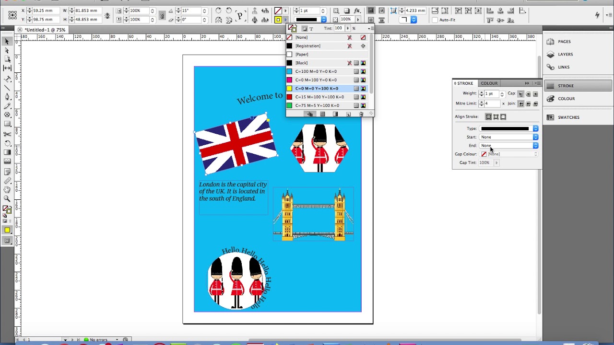The image size is (614, 345).
Task: Open the Quick Apply lightning icon
Action: tap(597, 15)
